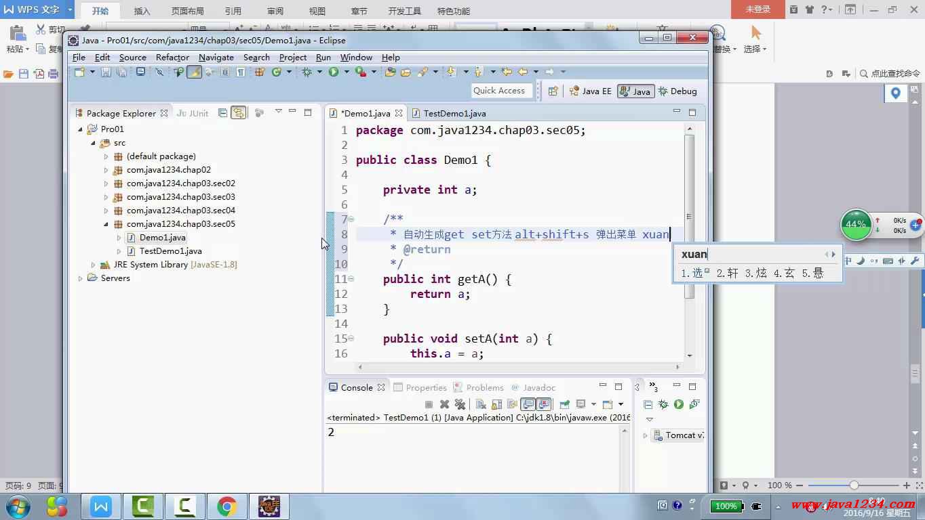
Task: Click the Terminate stop icon in Console
Action: (x=429, y=404)
